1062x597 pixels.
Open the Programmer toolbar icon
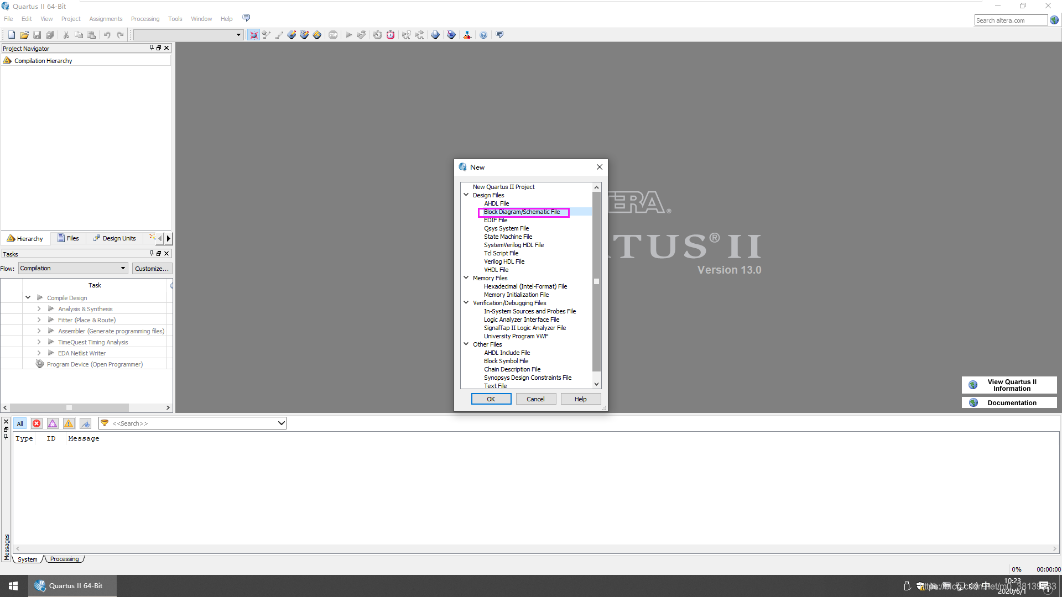point(451,35)
